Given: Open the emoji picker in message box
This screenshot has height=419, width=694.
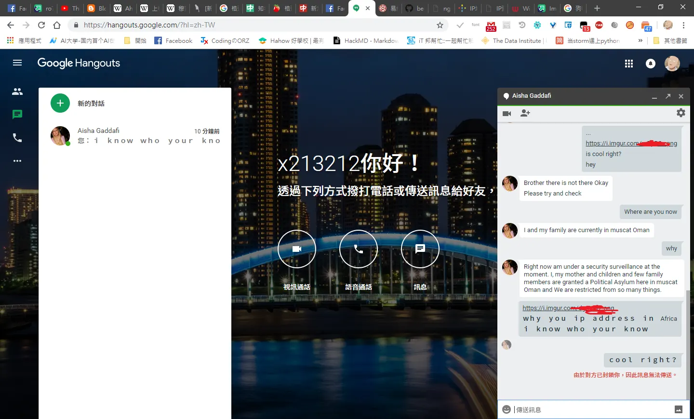Looking at the screenshot, I should (506, 409).
